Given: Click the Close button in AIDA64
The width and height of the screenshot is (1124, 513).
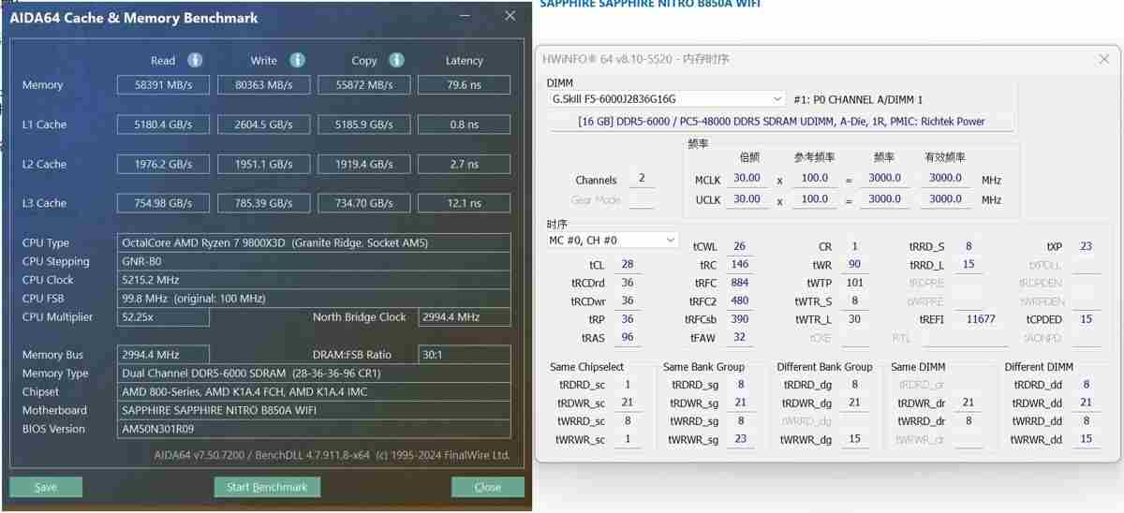Looking at the screenshot, I should (487, 487).
